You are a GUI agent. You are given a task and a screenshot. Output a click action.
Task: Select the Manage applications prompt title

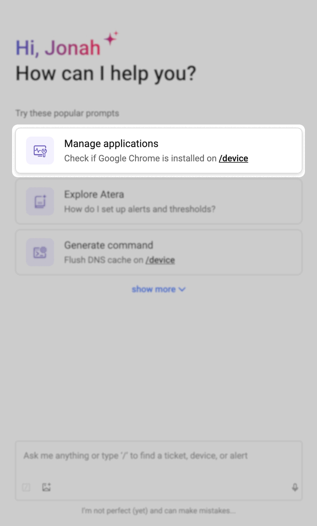click(x=111, y=144)
